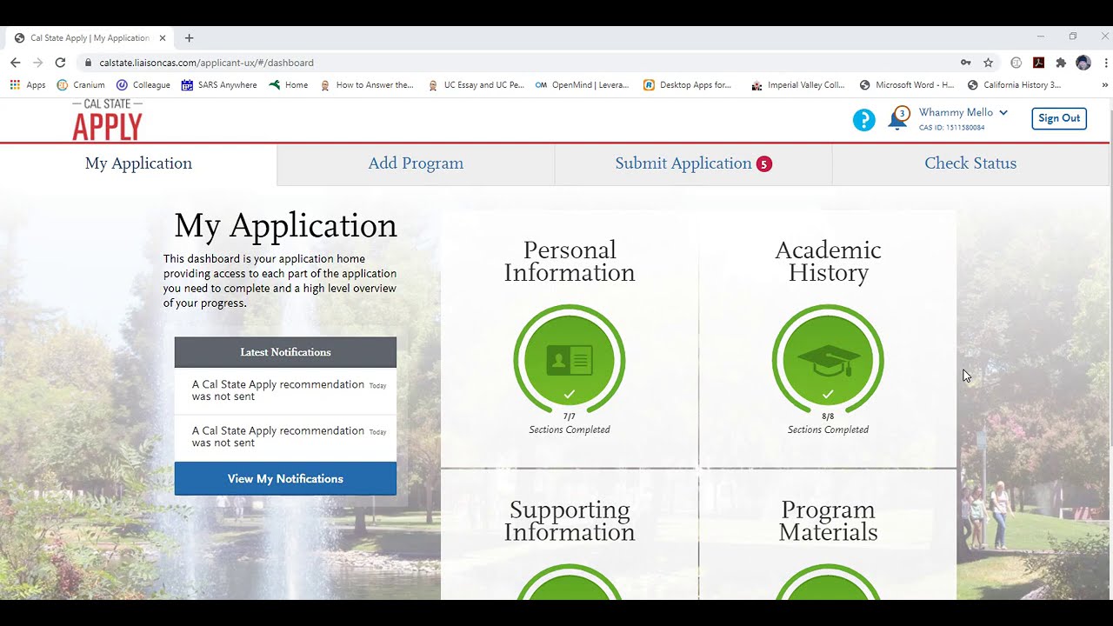Click the CAS ID number text
Viewport: 1113px width, 626px height.
tap(952, 128)
